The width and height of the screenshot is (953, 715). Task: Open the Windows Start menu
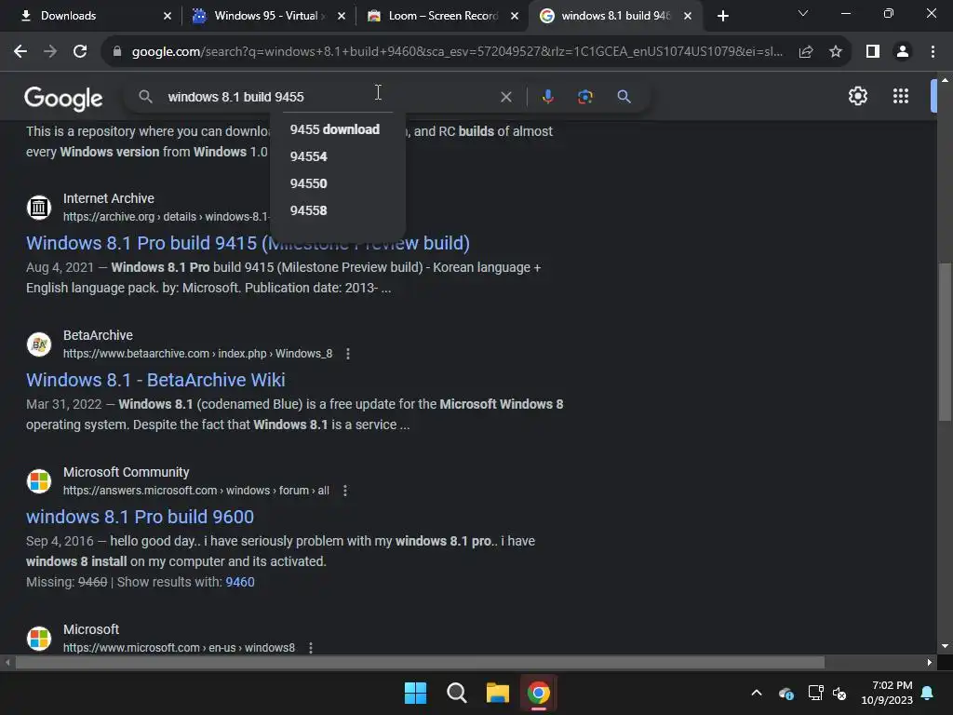(x=415, y=693)
